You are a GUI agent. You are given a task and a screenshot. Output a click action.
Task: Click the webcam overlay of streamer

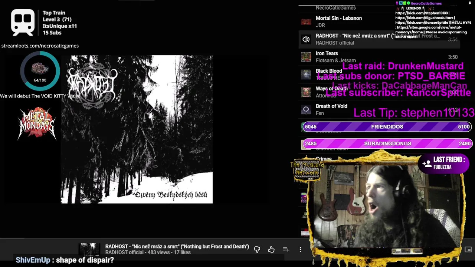pyautogui.click(x=386, y=206)
